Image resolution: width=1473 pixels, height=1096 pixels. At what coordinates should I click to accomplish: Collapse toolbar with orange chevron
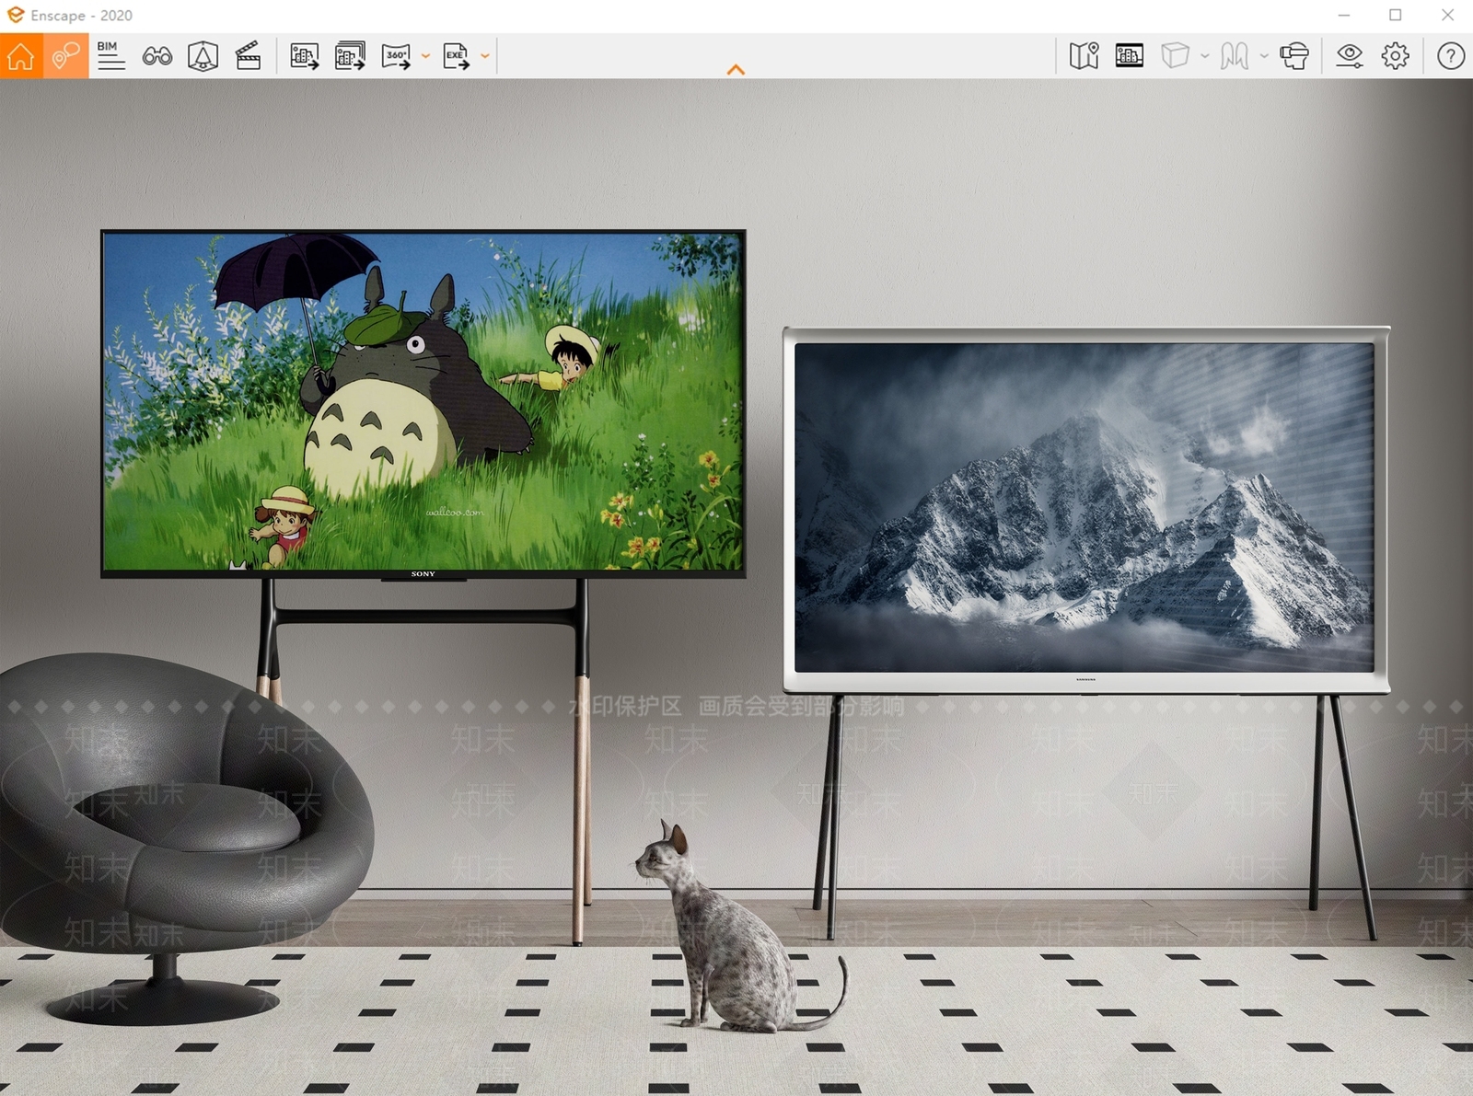point(736,69)
